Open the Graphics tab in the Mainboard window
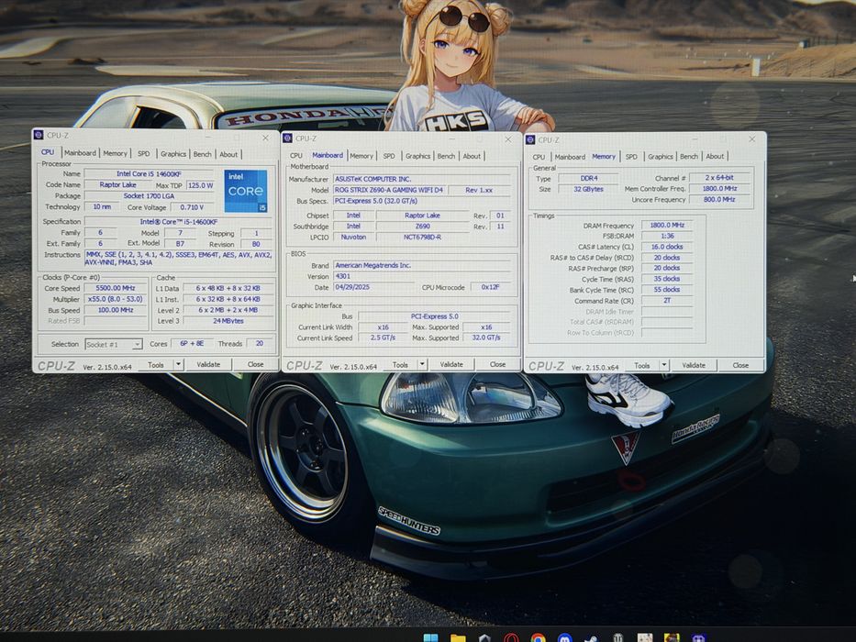 pyautogui.click(x=417, y=156)
